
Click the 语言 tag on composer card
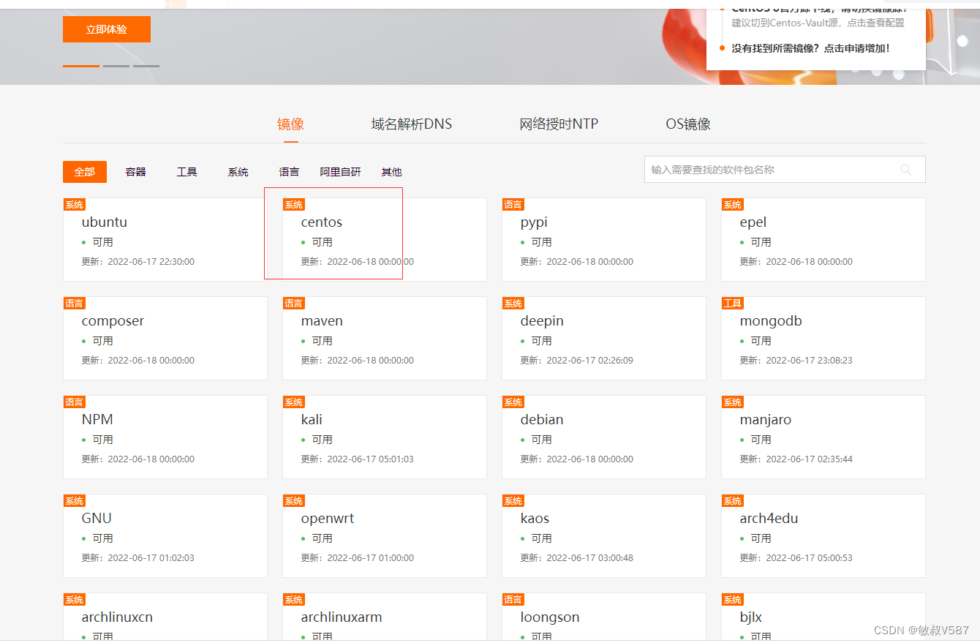(75, 304)
